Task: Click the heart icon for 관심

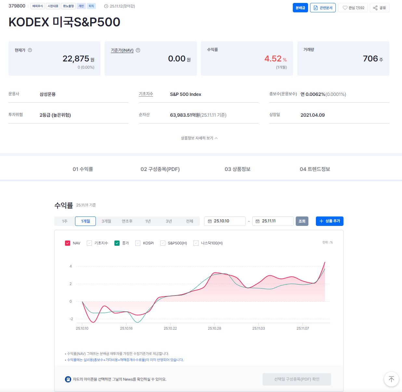Action: (345, 8)
